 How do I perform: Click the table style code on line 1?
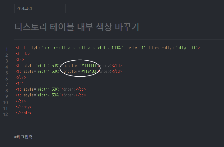point(108,48)
